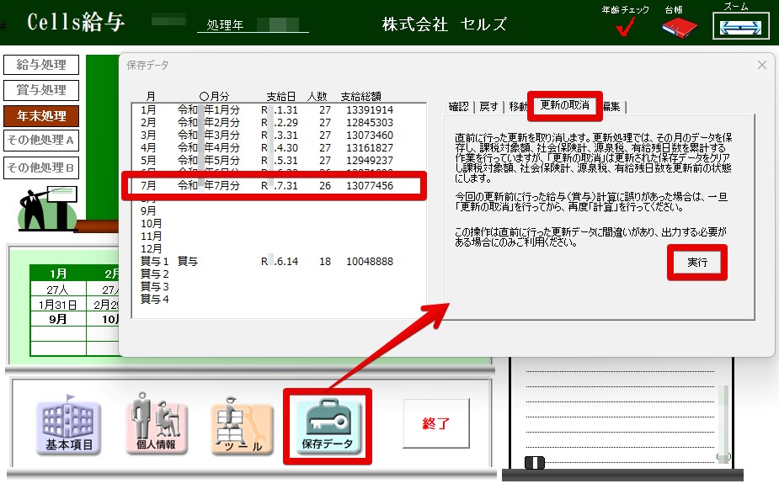Open 個人情報 people icon
The image size is (779, 489).
156,426
